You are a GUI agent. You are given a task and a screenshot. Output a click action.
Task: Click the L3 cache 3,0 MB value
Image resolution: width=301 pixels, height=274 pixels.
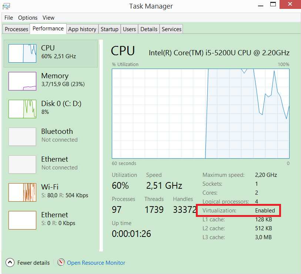pyautogui.click(x=263, y=237)
